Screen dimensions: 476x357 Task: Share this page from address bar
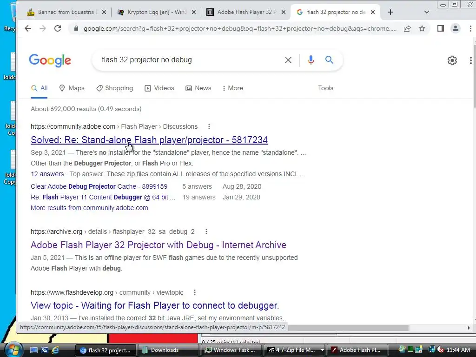coord(407,28)
